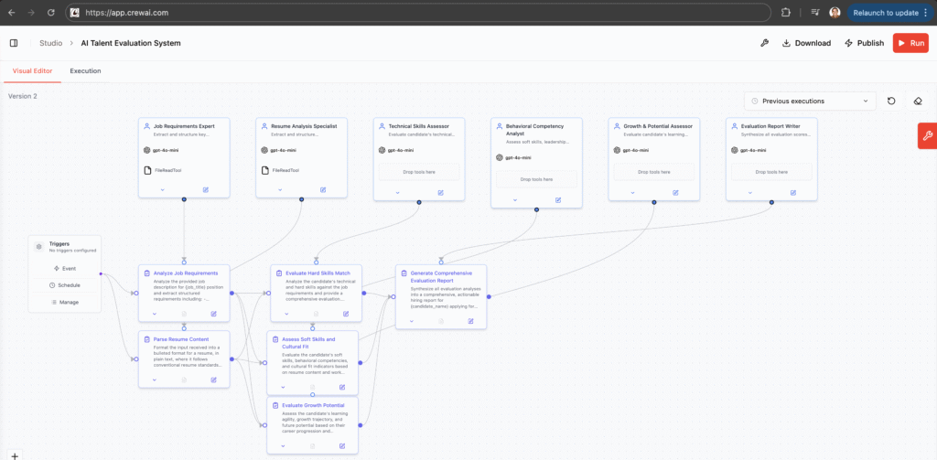Screen dimensions: 937x460
Task: Click the Publish button
Action: pos(864,43)
